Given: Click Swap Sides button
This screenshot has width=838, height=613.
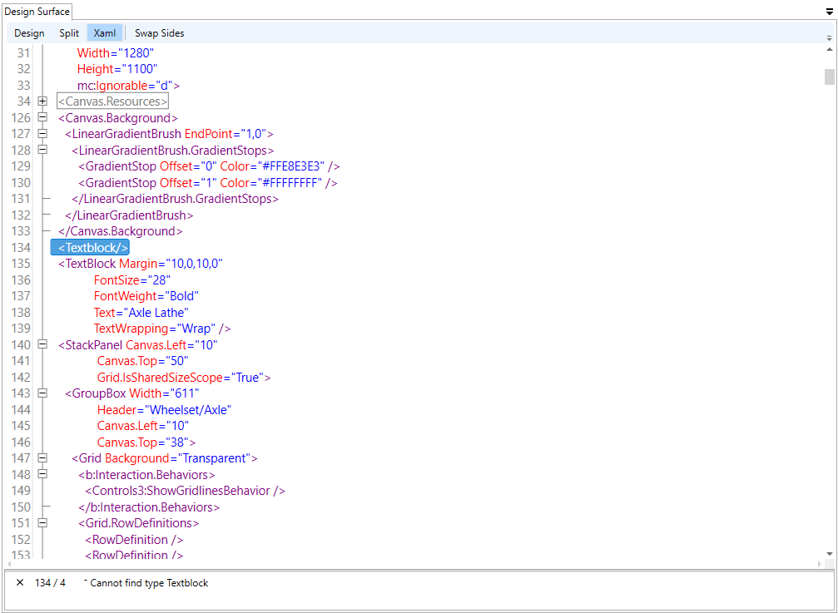Looking at the screenshot, I should 159,33.
